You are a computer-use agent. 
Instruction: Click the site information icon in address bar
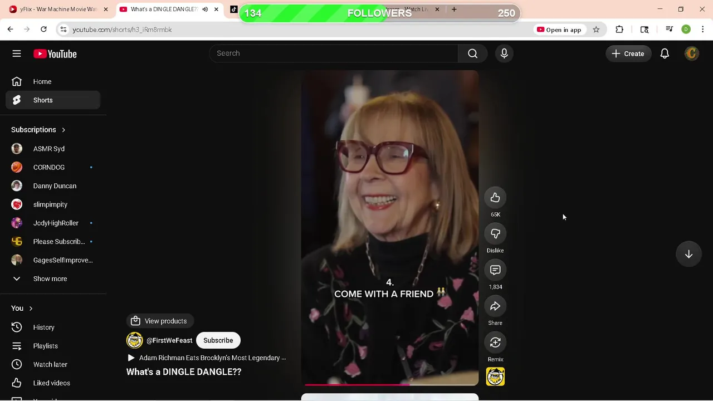pos(63,30)
